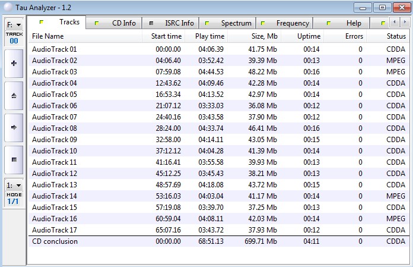Sort tracks by the Play time column
413x267 pixels.
[x=209, y=36]
